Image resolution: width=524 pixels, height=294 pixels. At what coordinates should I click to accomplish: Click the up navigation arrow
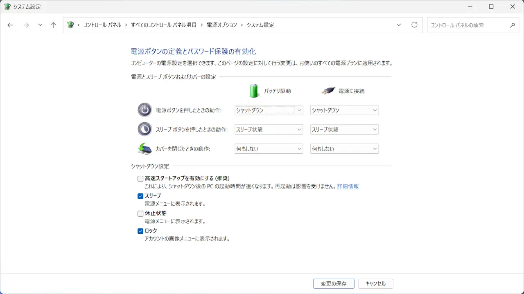point(53,25)
